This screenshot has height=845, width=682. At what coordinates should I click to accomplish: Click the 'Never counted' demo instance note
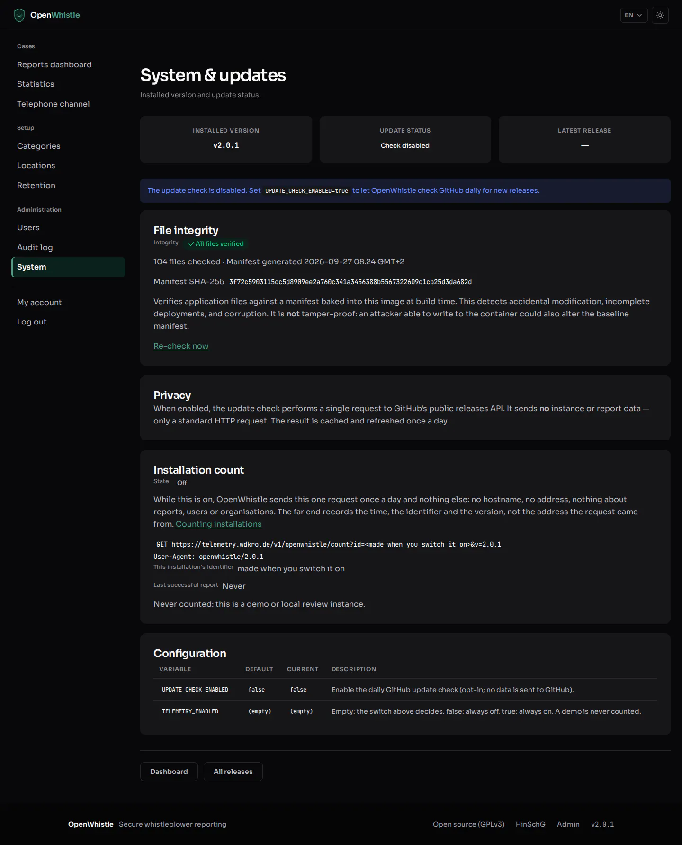tap(259, 604)
